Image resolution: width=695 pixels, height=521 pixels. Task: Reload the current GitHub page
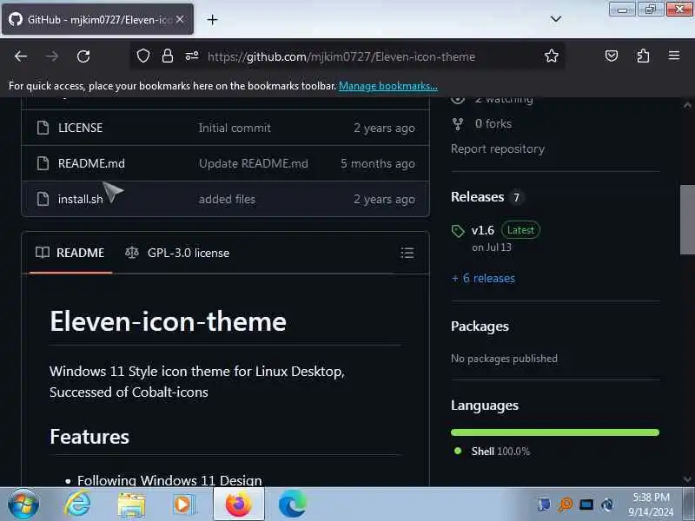(83, 56)
